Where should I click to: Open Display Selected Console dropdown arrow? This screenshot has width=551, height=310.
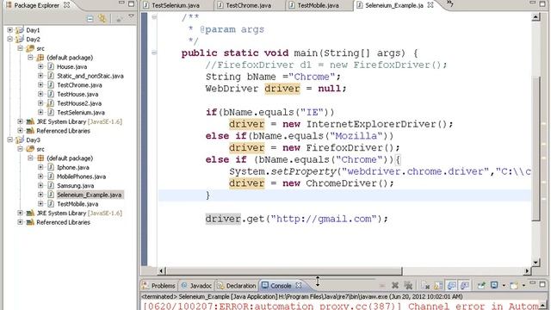tap(504, 286)
